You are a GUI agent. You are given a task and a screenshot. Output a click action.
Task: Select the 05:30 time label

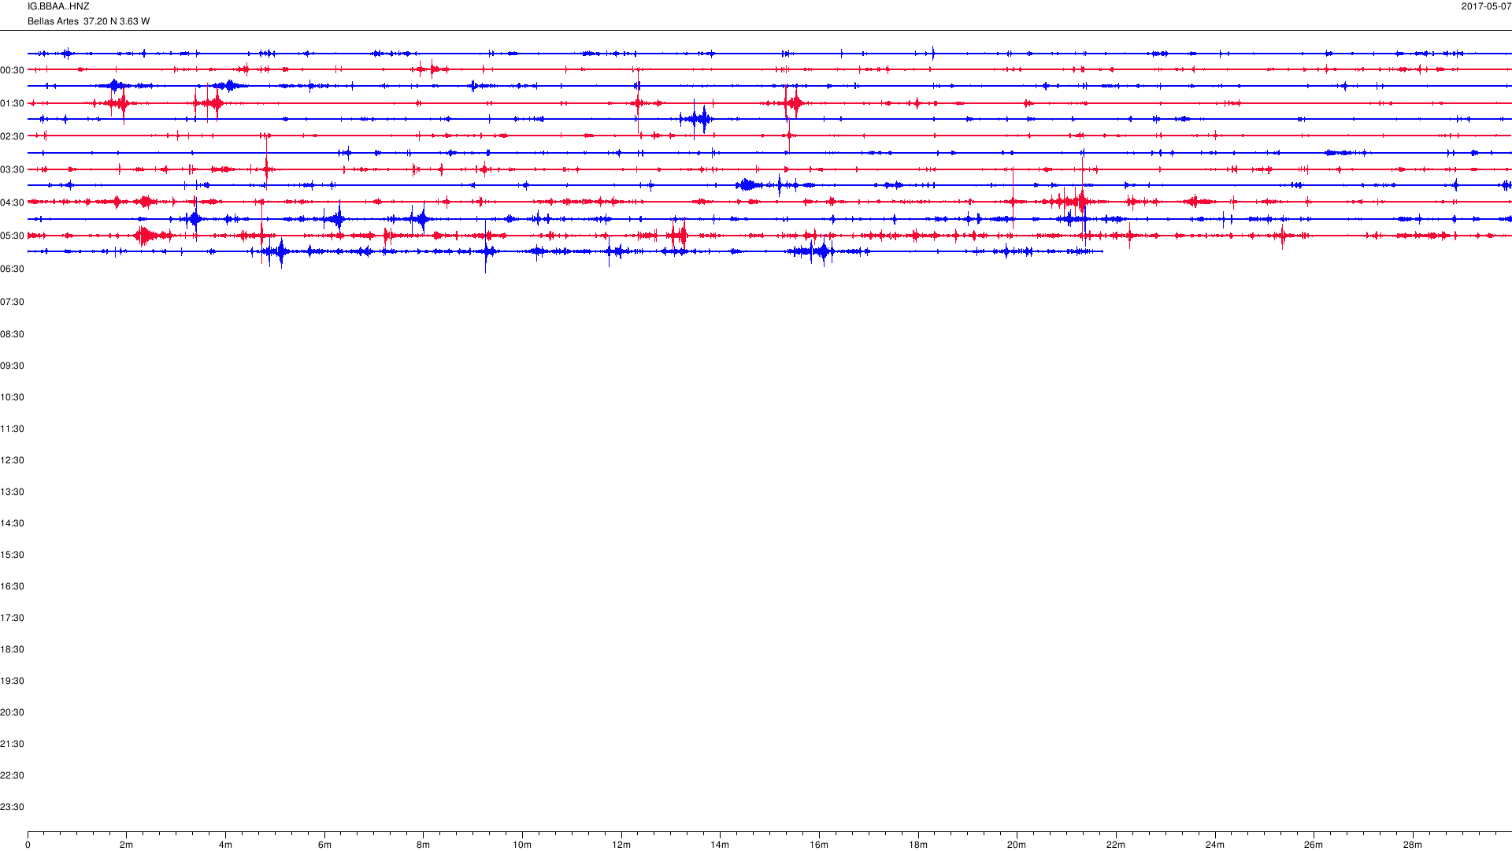click(x=12, y=236)
